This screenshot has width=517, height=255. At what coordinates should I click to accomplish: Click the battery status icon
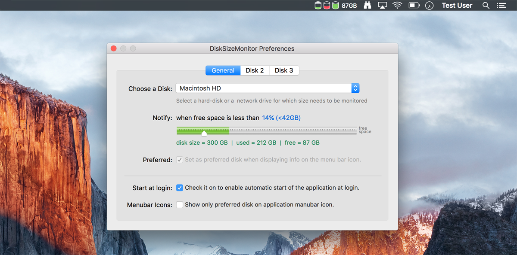(414, 6)
